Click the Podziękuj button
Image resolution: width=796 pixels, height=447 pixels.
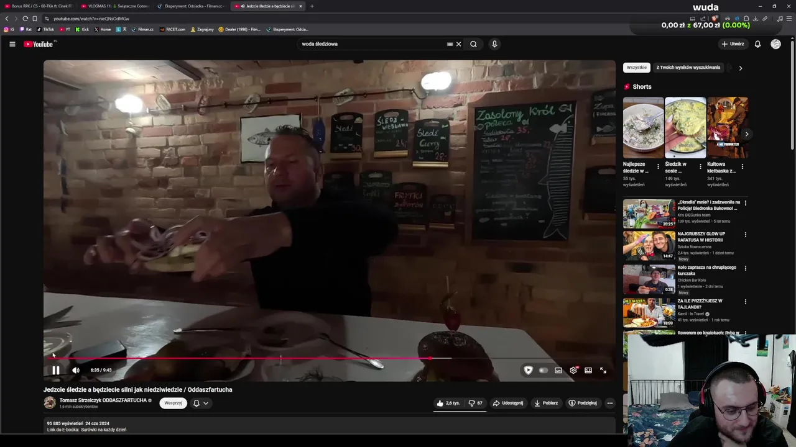coord(583,403)
